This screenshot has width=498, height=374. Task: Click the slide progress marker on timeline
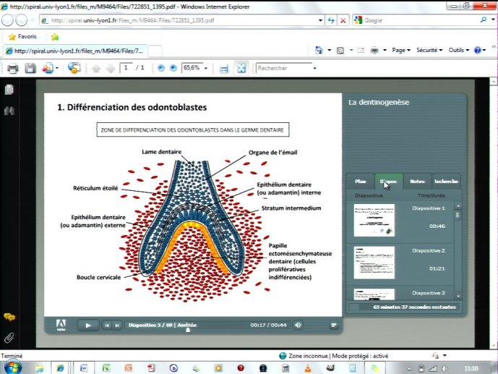click(188, 330)
